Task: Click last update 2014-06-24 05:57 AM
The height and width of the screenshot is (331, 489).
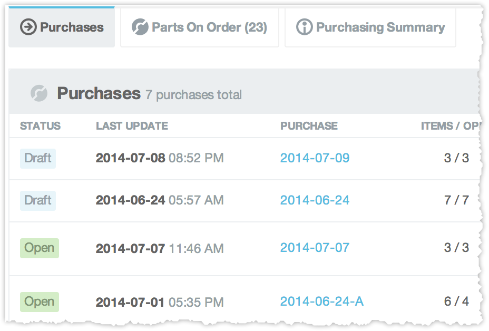Action: point(160,200)
